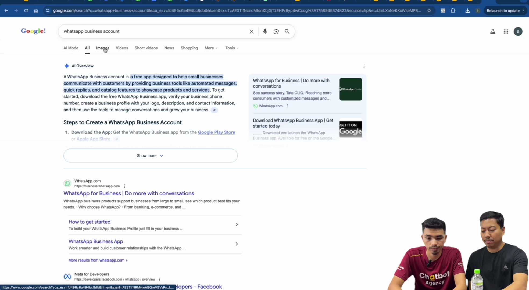Submit search with magnifier icon
Viewport: 529px width, 290px height.
(287, 31)
